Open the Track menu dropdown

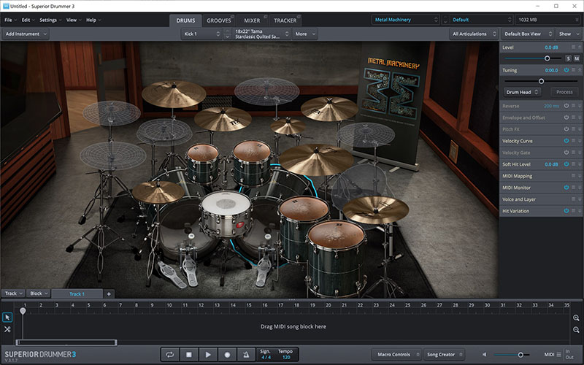tap(14, 293)
